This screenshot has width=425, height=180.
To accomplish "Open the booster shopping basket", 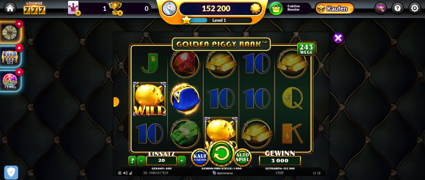I will pyautogui.click(x=276, y=8).
